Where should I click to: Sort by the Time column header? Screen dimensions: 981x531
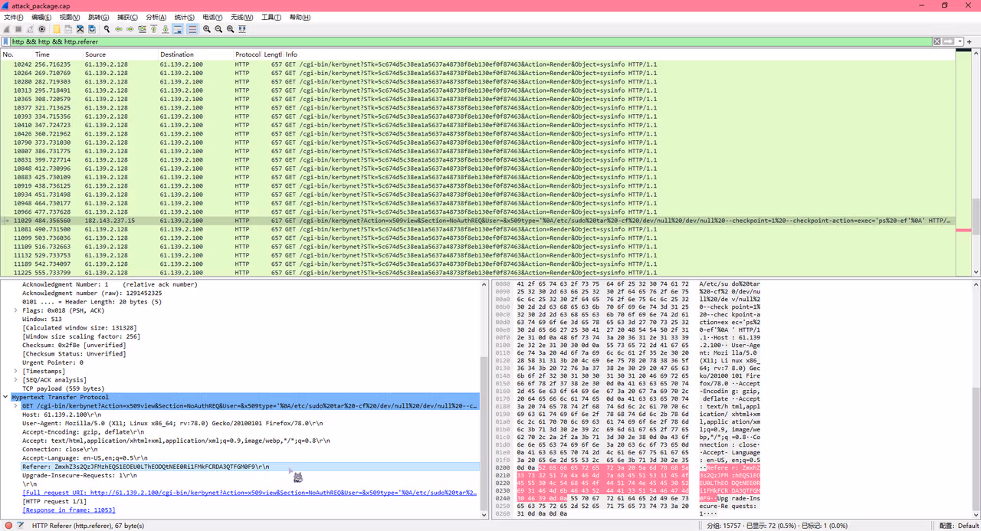(x=58, y=54)
